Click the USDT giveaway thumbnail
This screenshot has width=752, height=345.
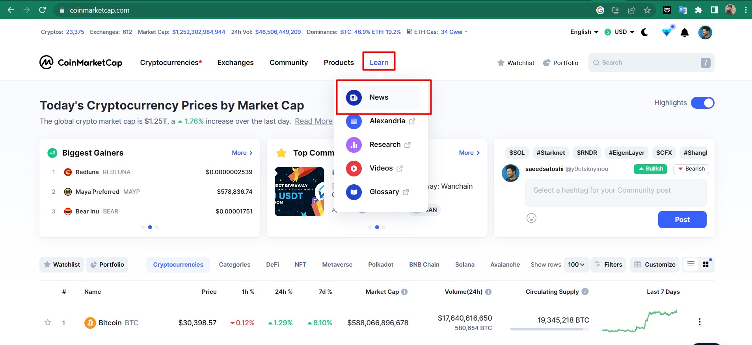tap(300, 191)
